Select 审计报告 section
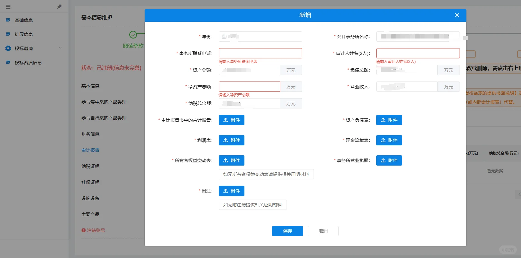This screenshot has height=258, width=521. [x=90, y=150]
